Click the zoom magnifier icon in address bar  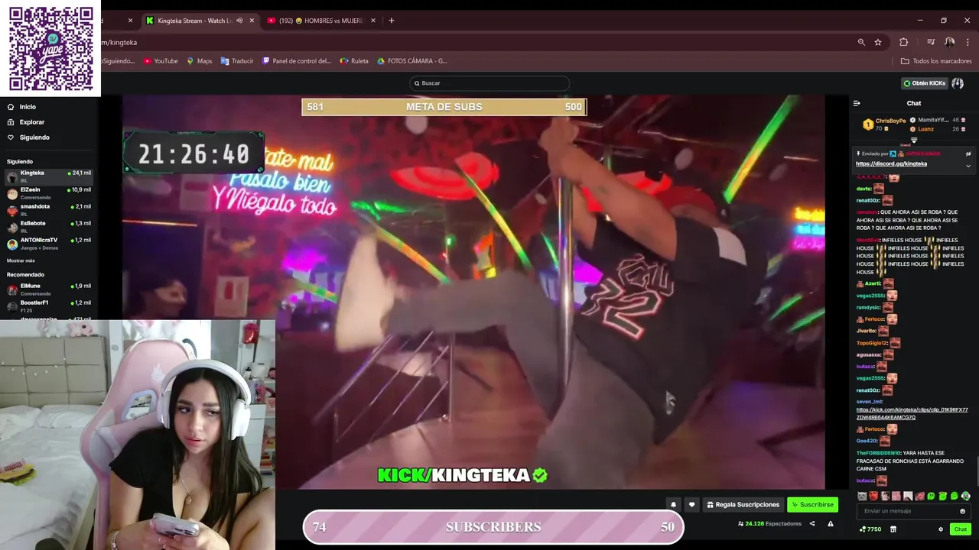[x=861, y=42]
